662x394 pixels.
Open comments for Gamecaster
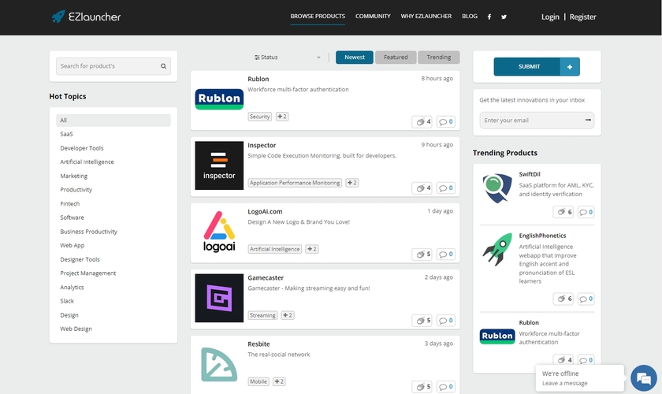tap(446, 321)
